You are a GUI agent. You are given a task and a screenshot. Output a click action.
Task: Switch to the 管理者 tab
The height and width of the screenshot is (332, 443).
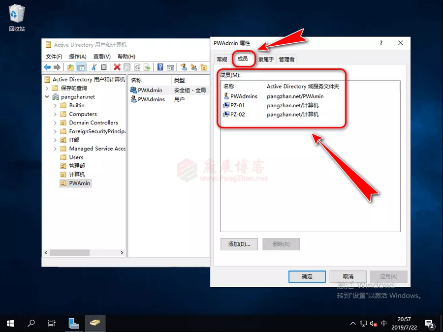[x=286, y=60]
